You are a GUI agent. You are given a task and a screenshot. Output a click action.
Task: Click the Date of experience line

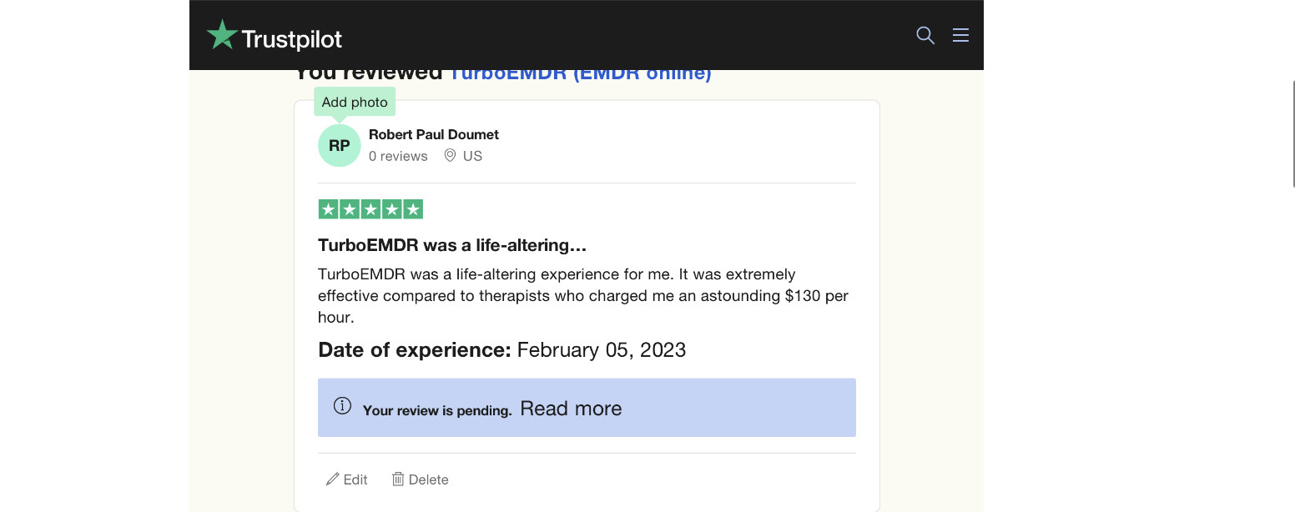(501, 350)
